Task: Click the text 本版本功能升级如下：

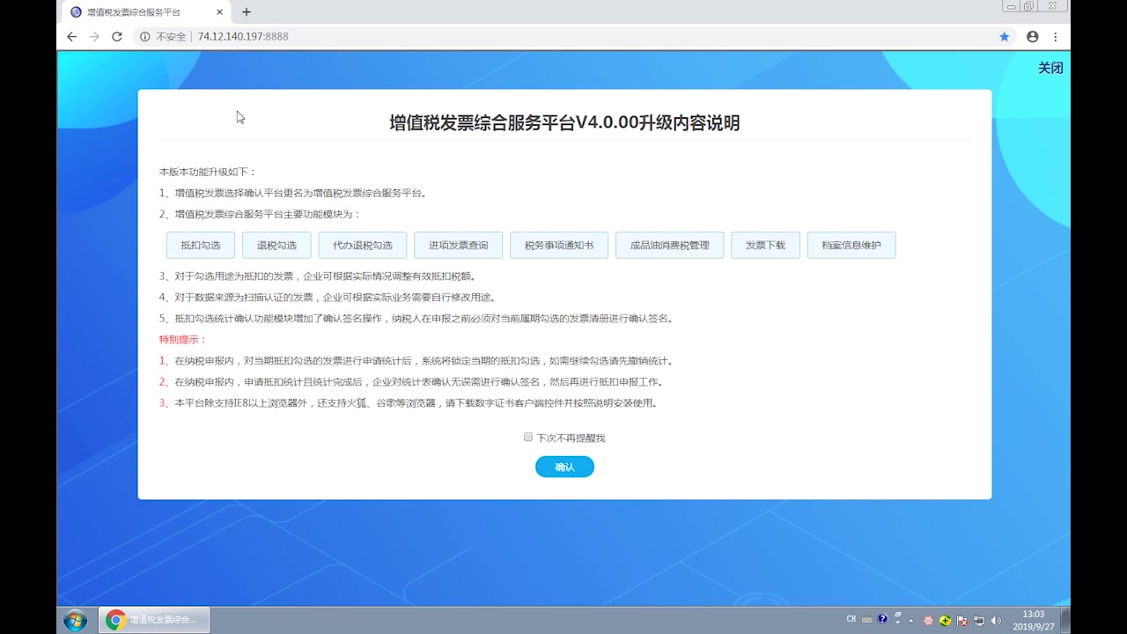Action: point(208,172)
